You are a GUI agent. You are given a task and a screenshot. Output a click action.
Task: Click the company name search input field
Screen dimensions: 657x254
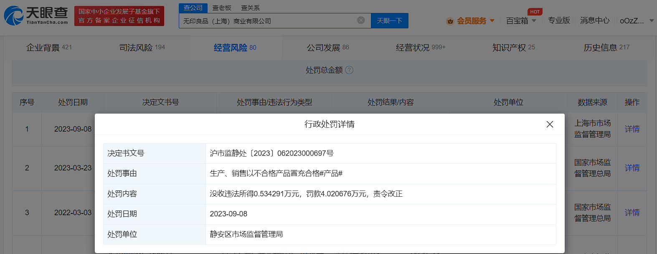click(x=267, y=21)
